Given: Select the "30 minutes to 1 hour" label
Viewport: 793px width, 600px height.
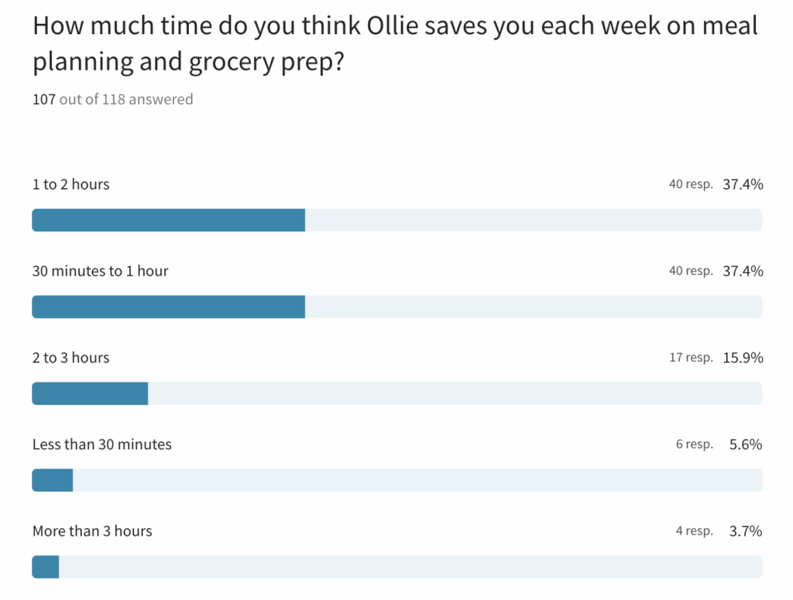Looking at the screenshot, I should 100,271.
